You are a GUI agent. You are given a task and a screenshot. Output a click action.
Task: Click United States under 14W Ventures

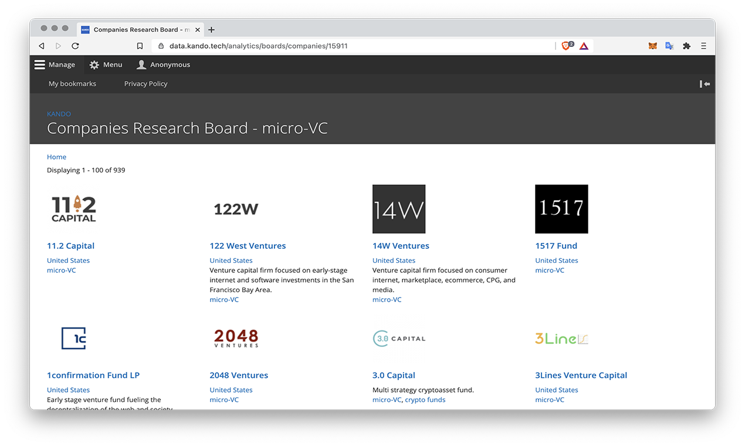tap(394, 261)
